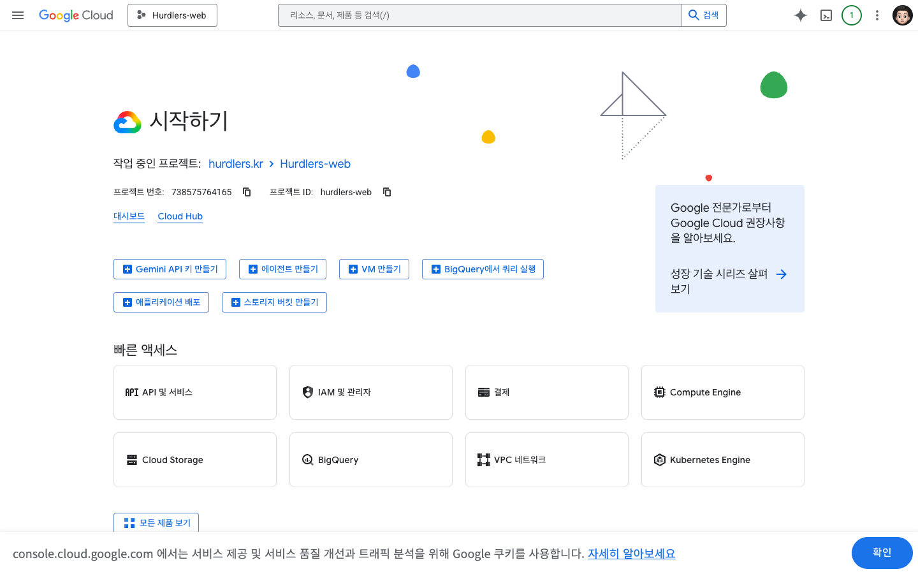This screenshot has width=918, height=574.
Task: Click the network icon beside VPC 네트워크
Action: (484, 460)
